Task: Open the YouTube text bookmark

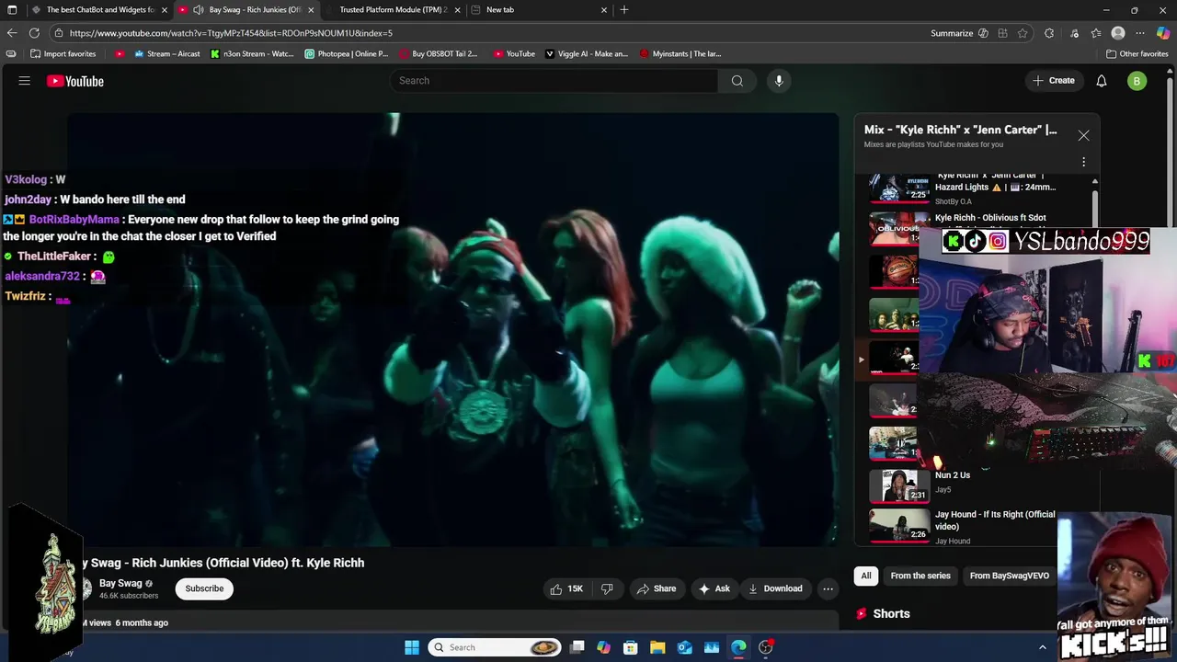Action: [x=514, y=54]
